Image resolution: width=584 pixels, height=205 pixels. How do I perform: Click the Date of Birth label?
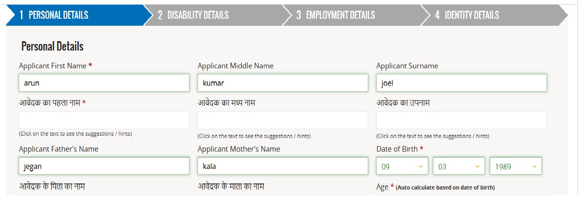[397, 149]
